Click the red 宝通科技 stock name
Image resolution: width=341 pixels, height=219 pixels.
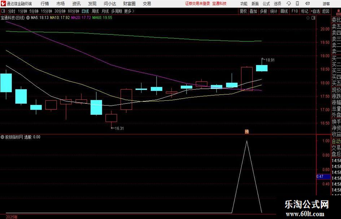(219, 4)
